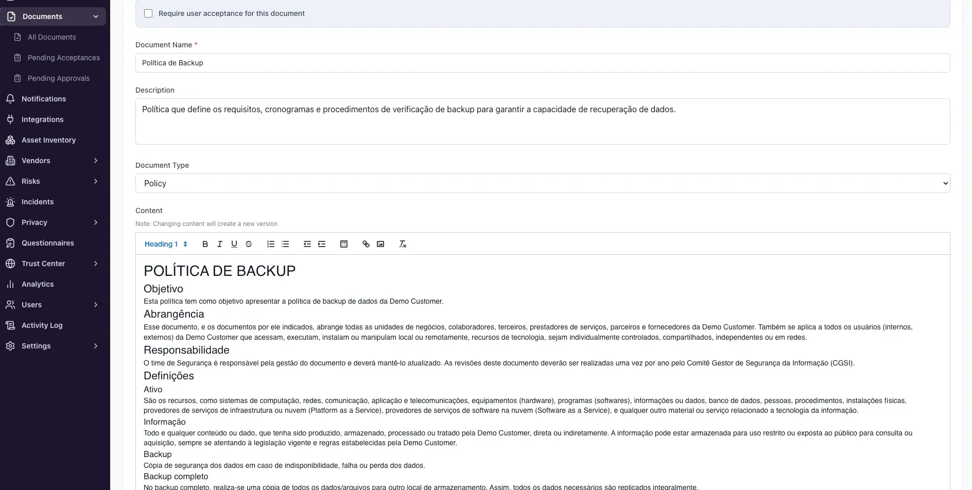Apply italic formatting in editor toolbar
Screen dimensions: 972x490
click(x=219, y=244)
